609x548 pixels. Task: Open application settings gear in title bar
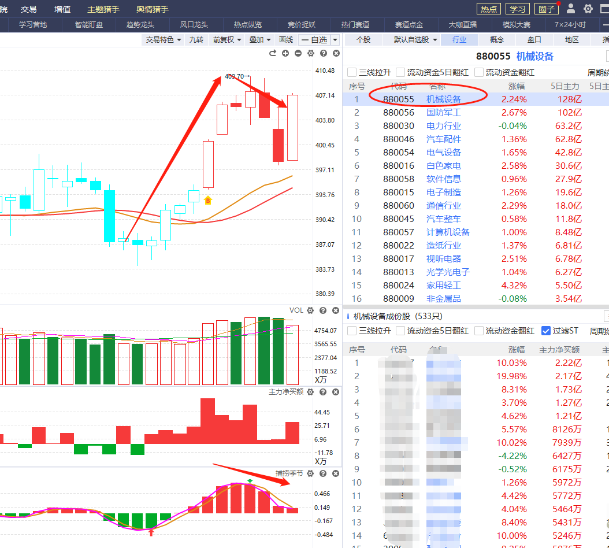pyautogui.click(x=588, y=9)
